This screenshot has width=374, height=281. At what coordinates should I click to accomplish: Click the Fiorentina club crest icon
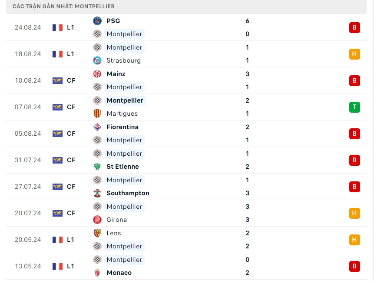97,127
